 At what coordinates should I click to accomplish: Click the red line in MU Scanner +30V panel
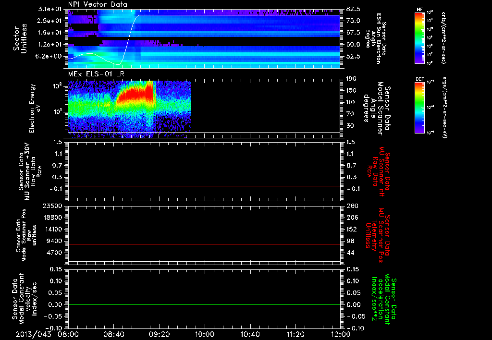(204, 186)
